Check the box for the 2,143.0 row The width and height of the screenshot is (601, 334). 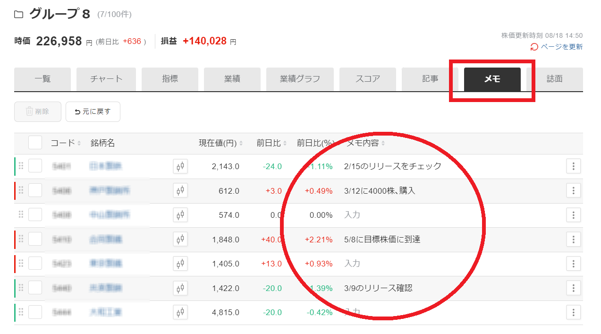coord(35,166)
